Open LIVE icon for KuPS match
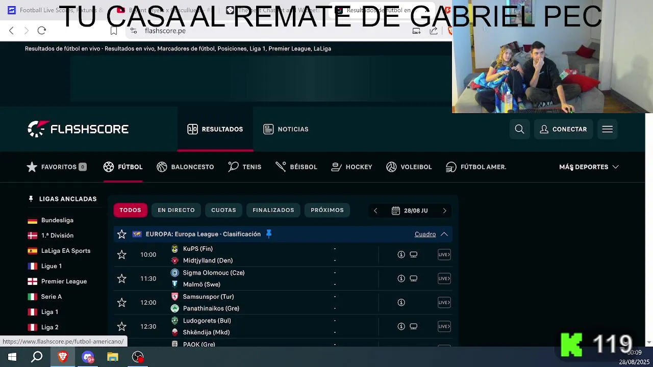 point(444,254)
